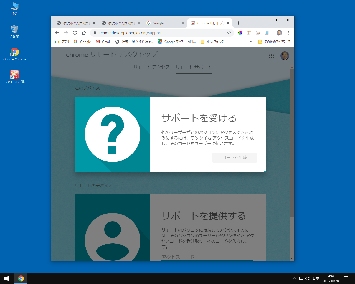Click the question mark help graphic

pos(113,134)
